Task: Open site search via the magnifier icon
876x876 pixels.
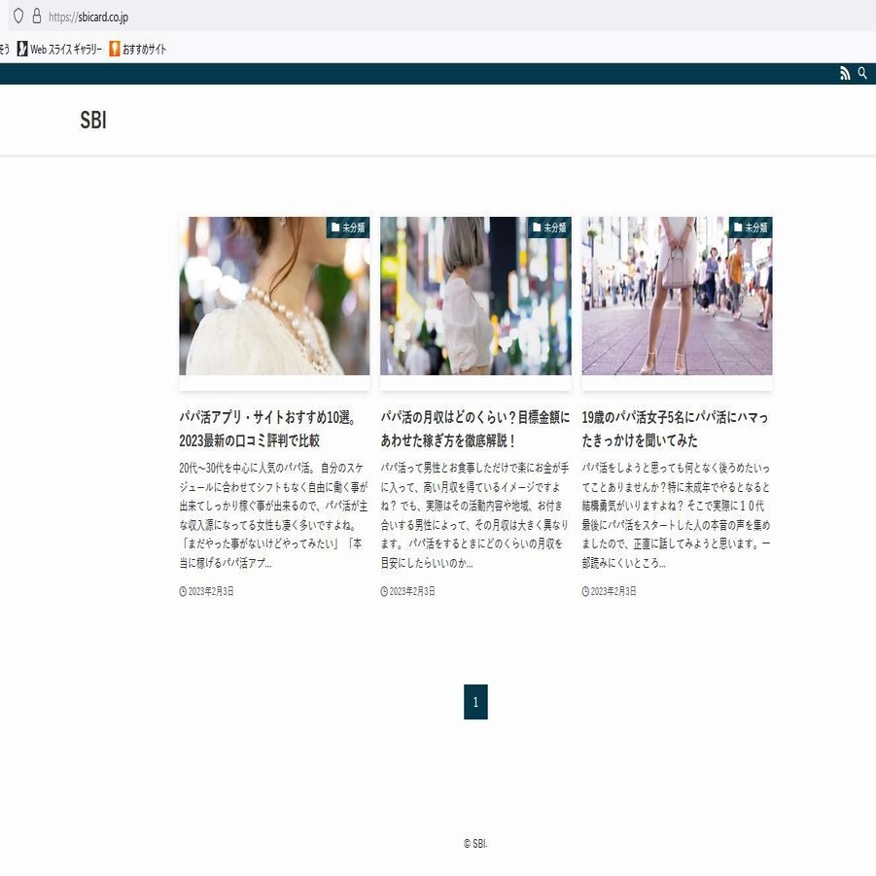Action: tap(861, 75)
